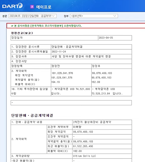Click the DART logo
145x162 pixels.
coord(13,6)
